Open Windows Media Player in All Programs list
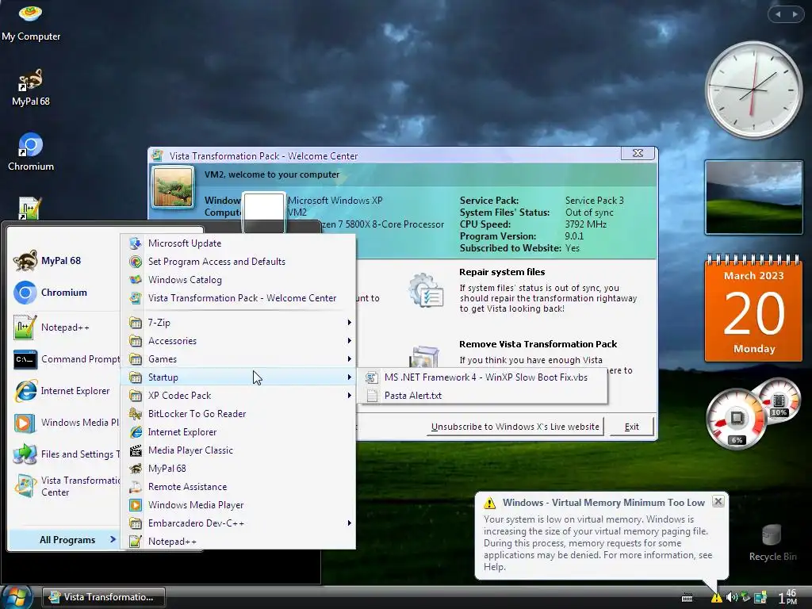This screenshot has width=812, height=609. click(238, 505)
